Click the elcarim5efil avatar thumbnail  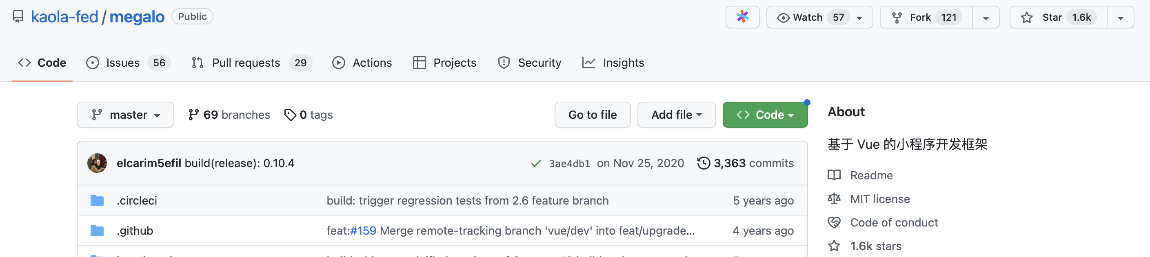[97, 163]
